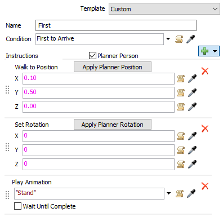This screenshot has height=217, width=223.
Task: Expand the Condition options dropdown arrow
Action: [x=168, y=39]
